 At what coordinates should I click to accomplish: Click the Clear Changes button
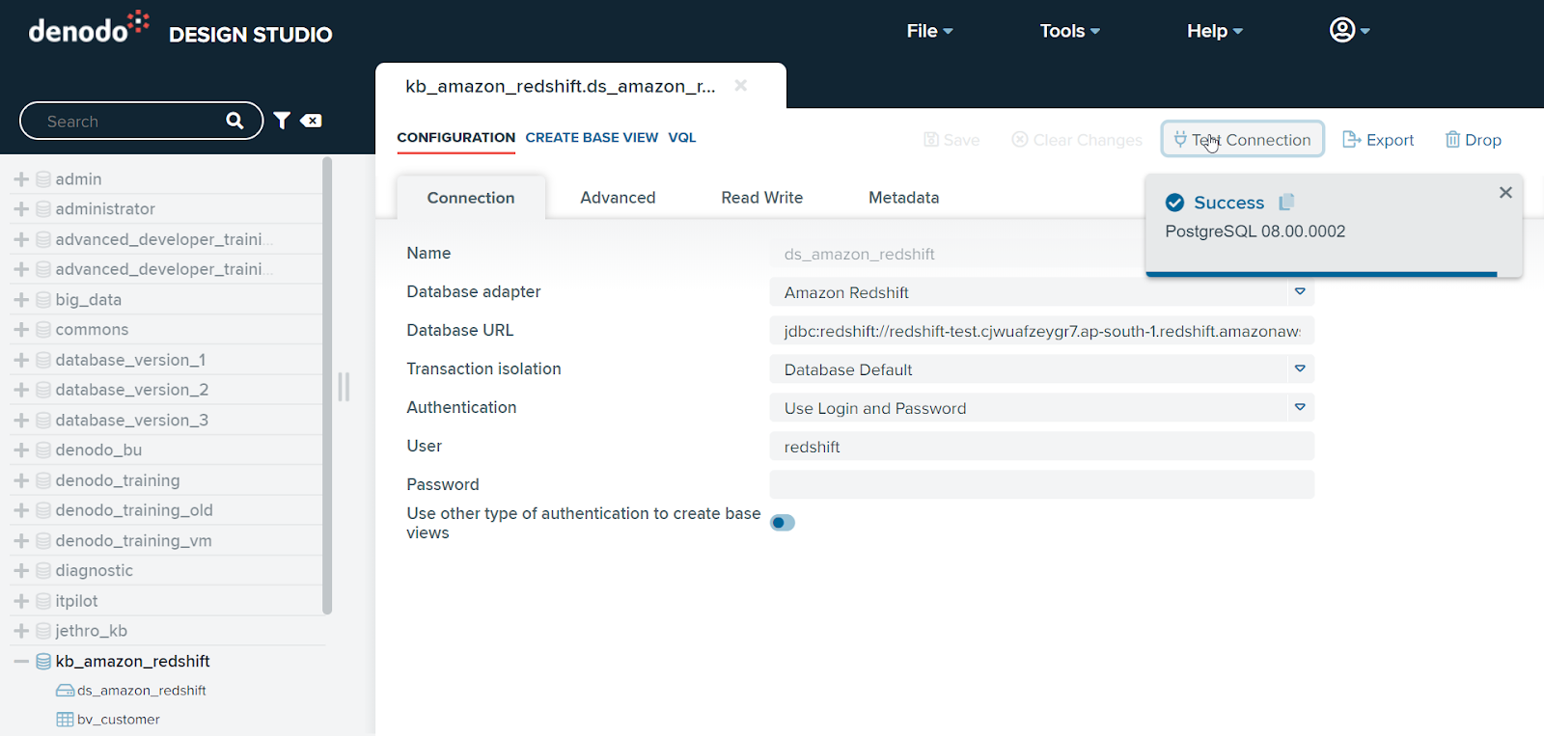pyautogui.click(x=1077, y=140)
